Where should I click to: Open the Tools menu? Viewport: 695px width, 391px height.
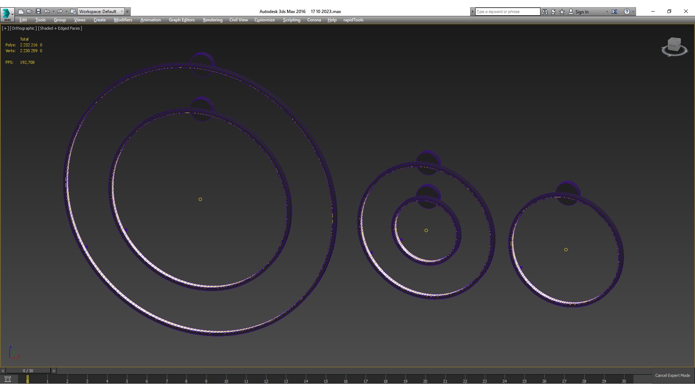coord(41,20)
